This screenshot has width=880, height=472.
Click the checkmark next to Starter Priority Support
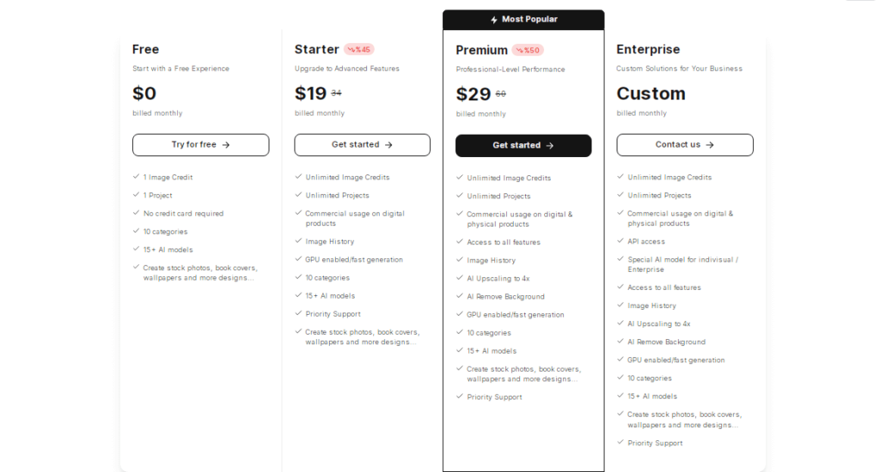pyautogui.click(x=298, y=313)
